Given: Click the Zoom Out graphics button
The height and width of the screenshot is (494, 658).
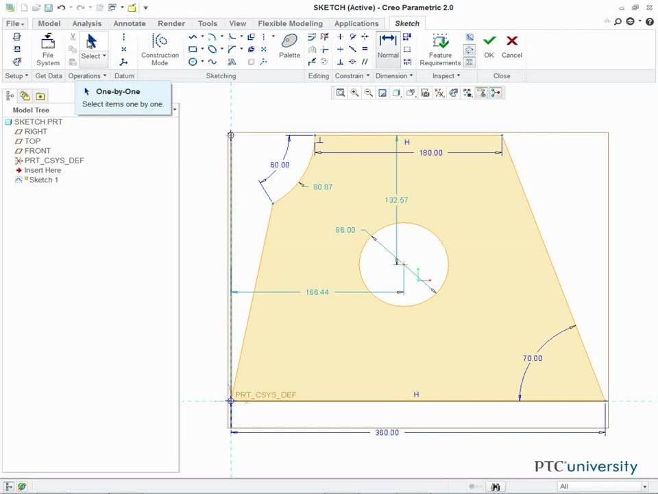Looking at the screenshot, I should coord(369,93).
